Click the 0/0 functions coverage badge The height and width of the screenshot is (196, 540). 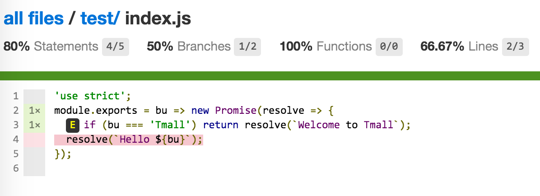(389, 47)
